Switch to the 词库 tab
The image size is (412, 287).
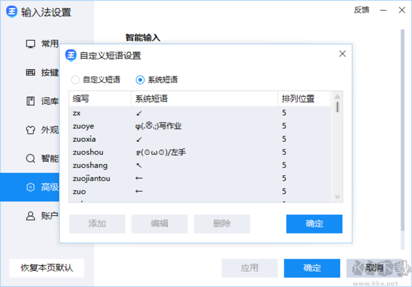(x=30, y=101)
